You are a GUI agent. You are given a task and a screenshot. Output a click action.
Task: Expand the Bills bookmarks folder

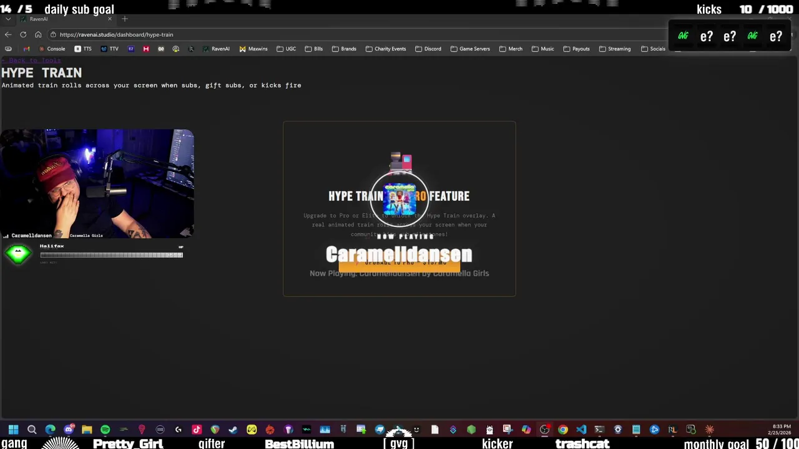click(314, 49)
